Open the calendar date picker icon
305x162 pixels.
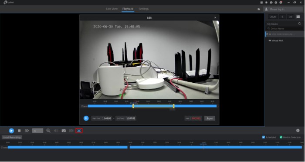coord(298,17)
